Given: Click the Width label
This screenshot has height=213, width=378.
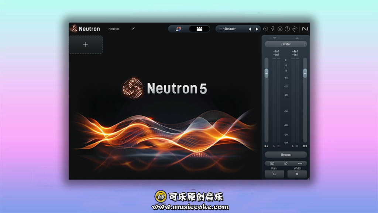Looking at the screenshot, I should point(297,168).
